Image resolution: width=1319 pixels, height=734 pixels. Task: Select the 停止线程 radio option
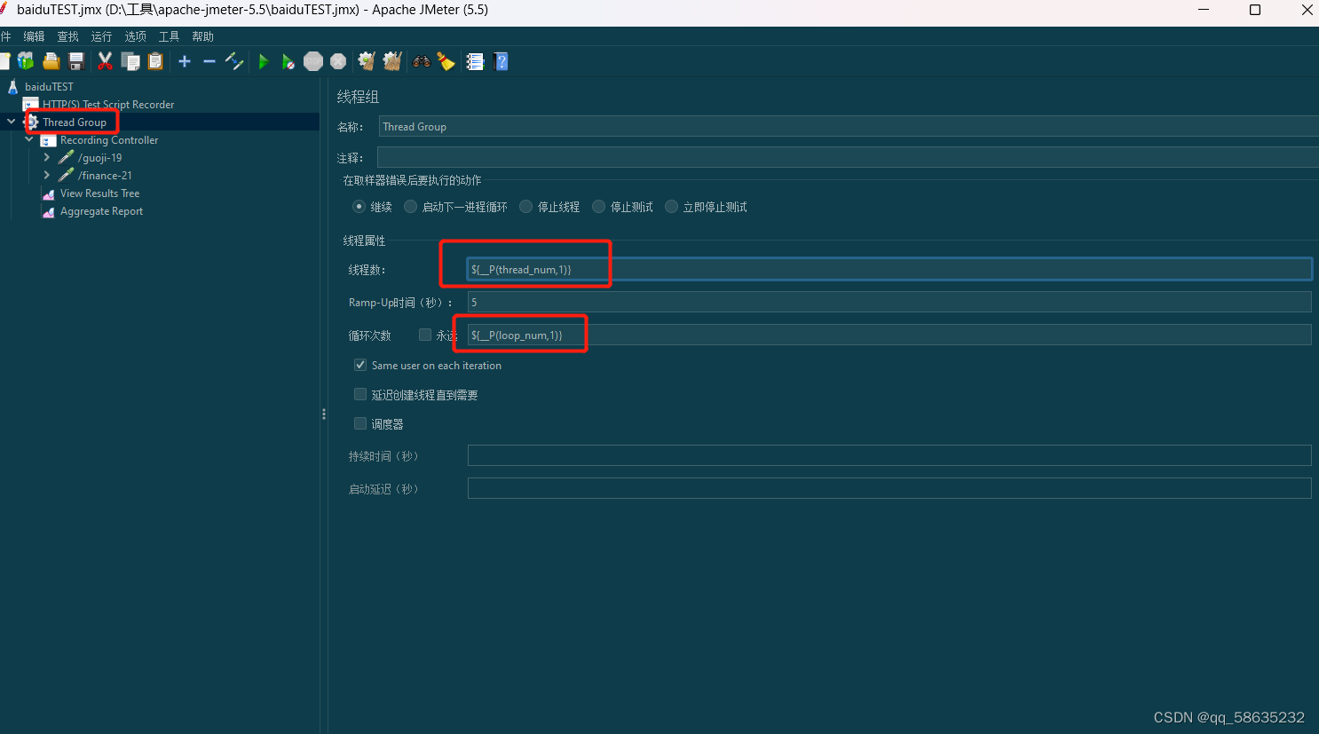click(x=525, y=207)
